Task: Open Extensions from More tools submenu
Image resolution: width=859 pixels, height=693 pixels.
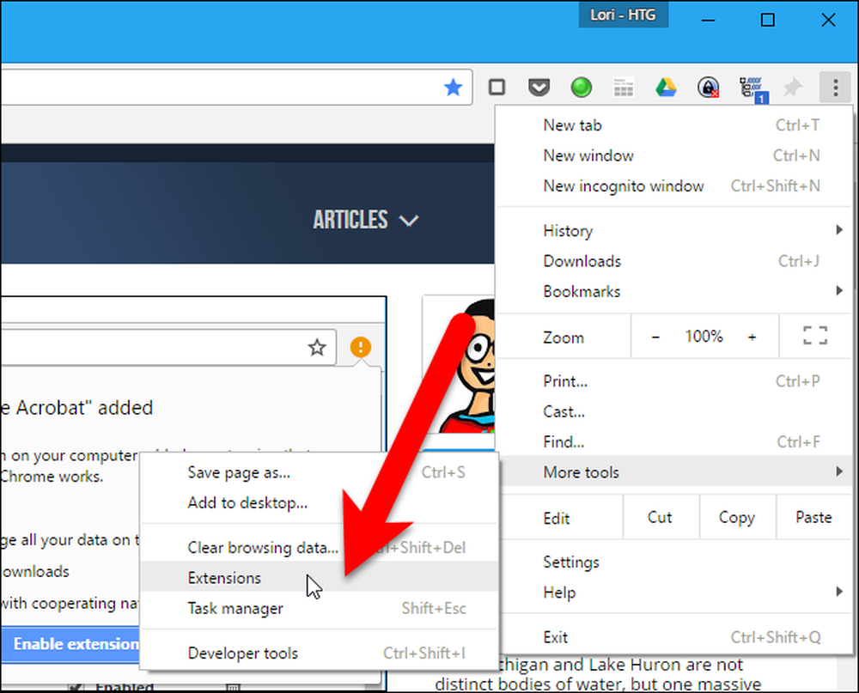Action: coord(320,577)
